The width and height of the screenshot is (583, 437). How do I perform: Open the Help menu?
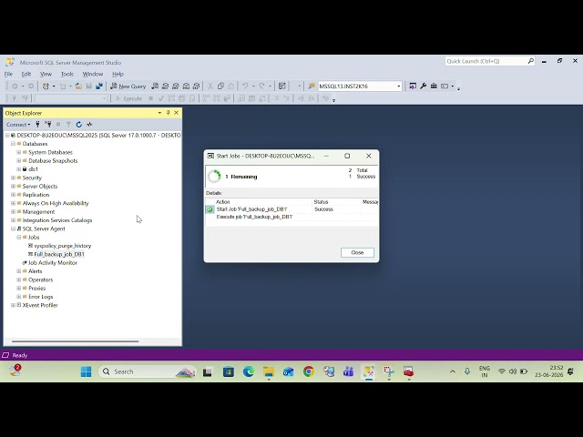(118, 74)
